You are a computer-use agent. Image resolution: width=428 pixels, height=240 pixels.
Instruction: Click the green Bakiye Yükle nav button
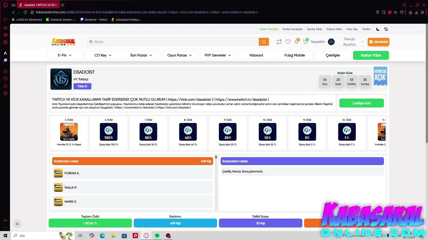371,55
